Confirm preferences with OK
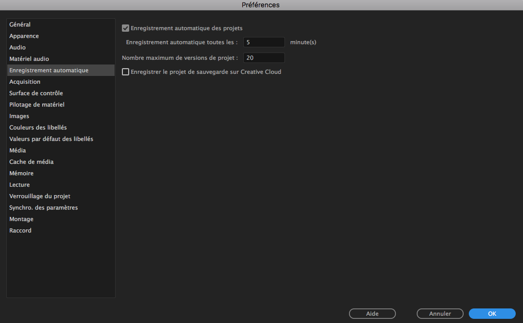Image resolution: width=523 pixels, height=323 pixels. point(492,314)
